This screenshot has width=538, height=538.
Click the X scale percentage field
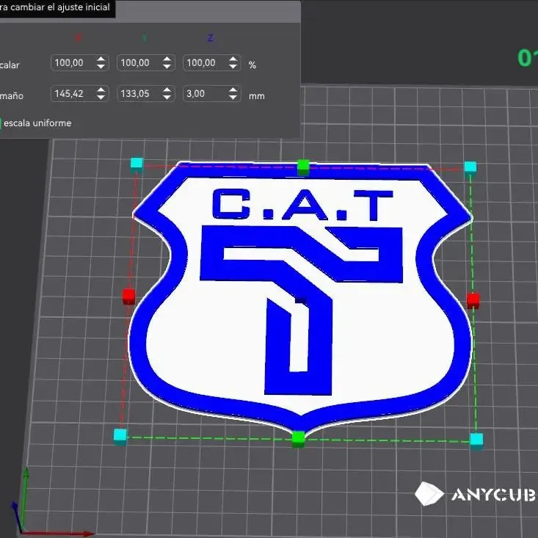(x=79, y=63)
